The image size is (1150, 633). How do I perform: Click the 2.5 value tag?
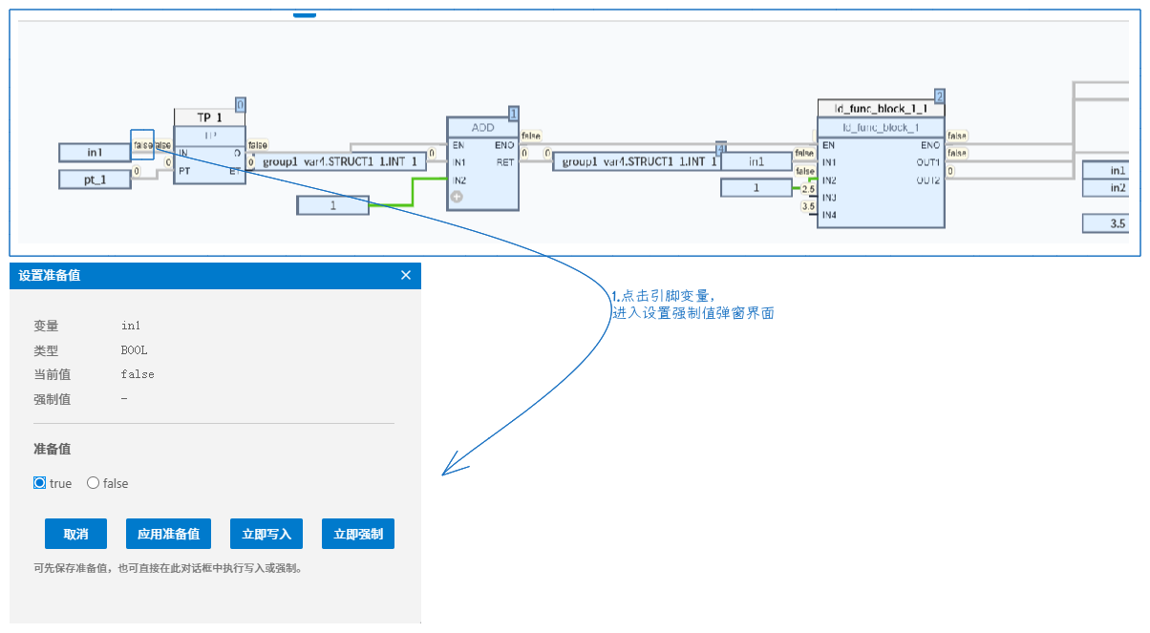(808, 189)
